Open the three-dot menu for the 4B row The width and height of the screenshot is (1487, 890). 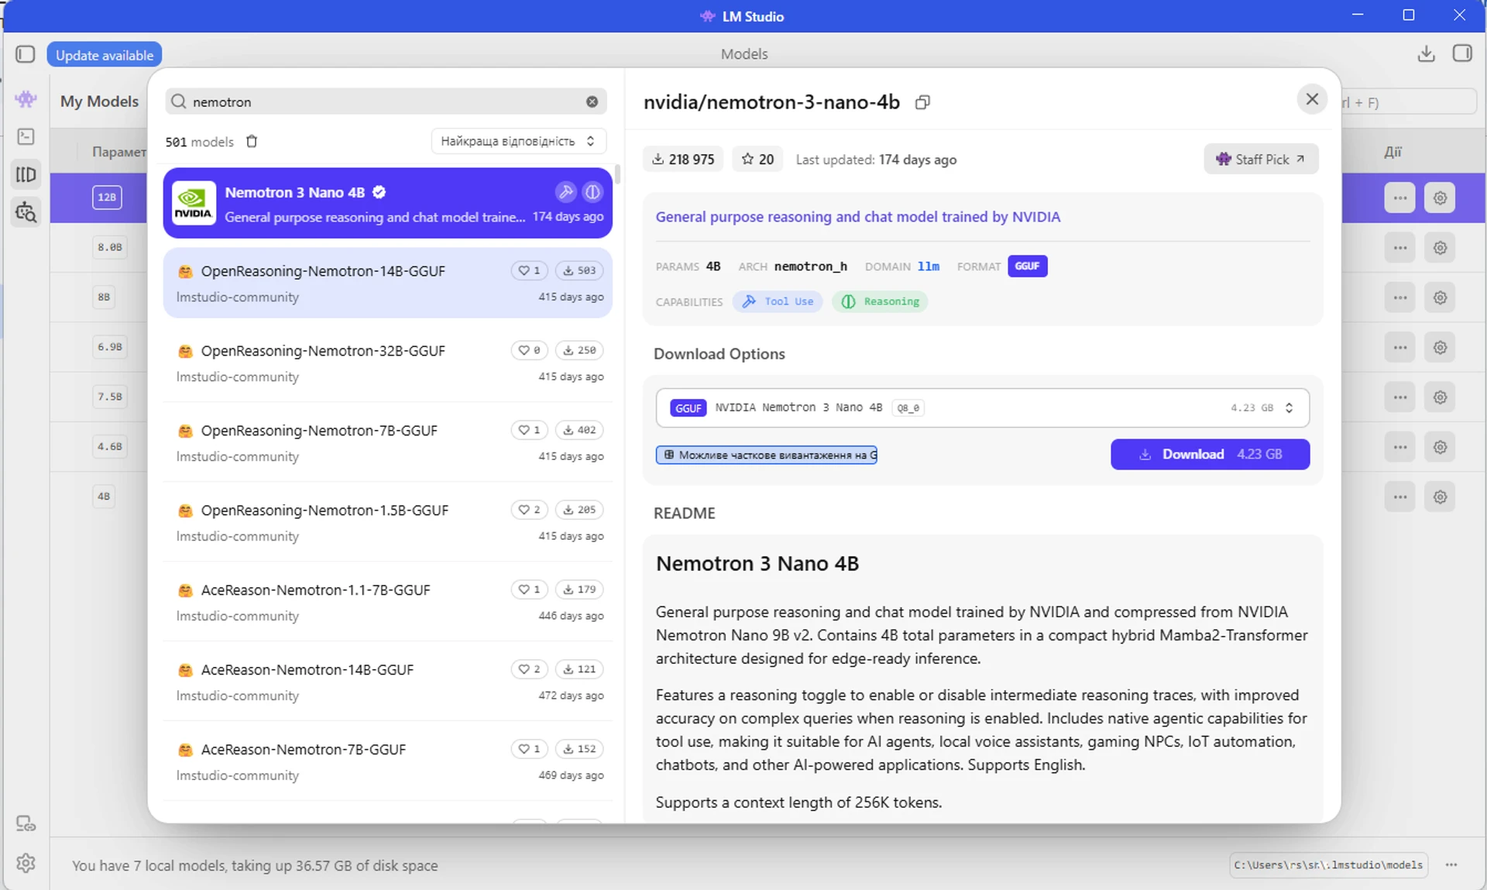(1399, 497)
